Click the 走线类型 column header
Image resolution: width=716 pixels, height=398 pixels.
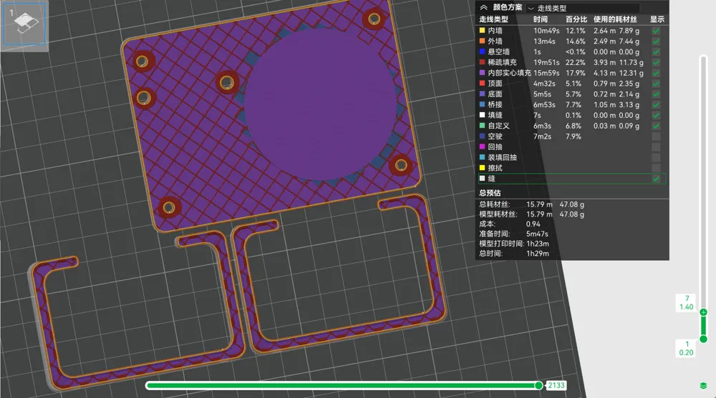pos(493,19)
